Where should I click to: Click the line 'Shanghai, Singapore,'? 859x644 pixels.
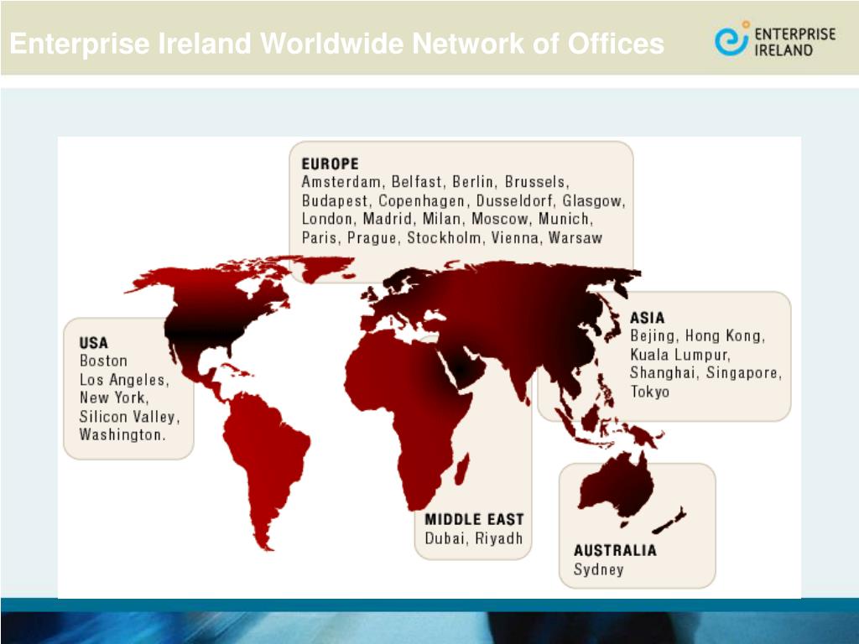pyautogui.click(x=706, y=373)
